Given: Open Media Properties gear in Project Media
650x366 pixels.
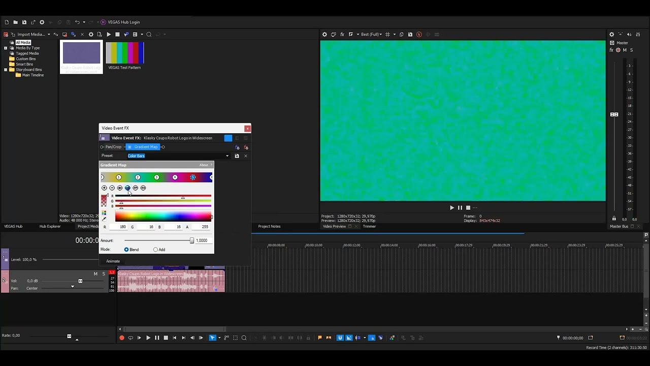Looking at the screenshot, I should click(x=91, y=35).
